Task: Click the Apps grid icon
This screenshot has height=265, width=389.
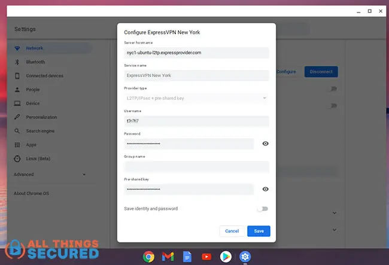Action: click(17, 145)
